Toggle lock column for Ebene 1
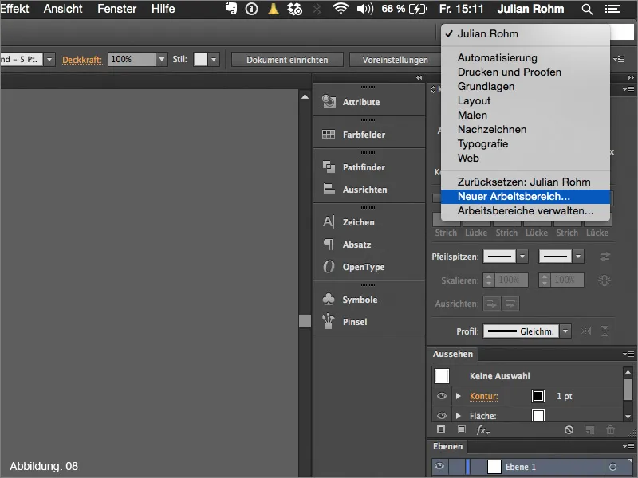The width and height of the screenshot is (638, 478). (456, 467)
